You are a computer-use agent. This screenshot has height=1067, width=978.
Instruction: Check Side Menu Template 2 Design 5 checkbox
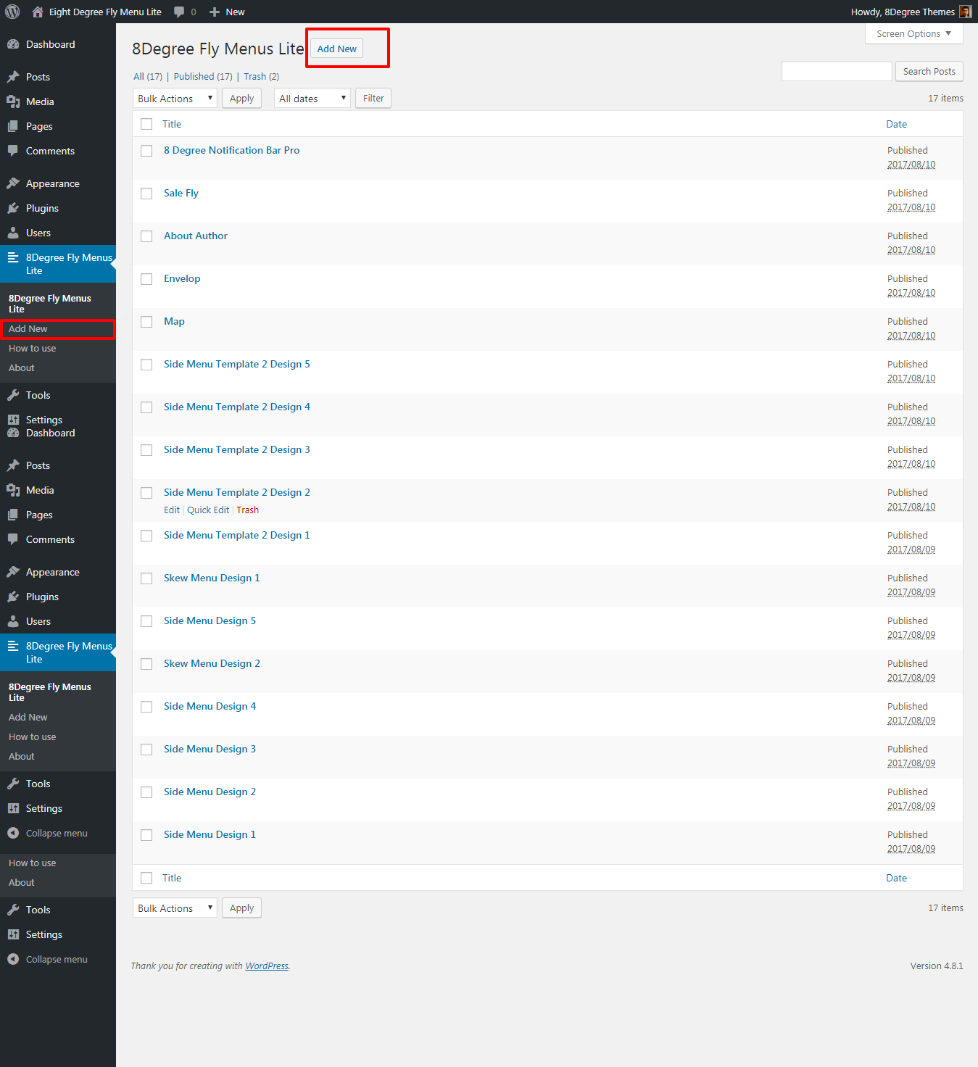coord(146,365)
